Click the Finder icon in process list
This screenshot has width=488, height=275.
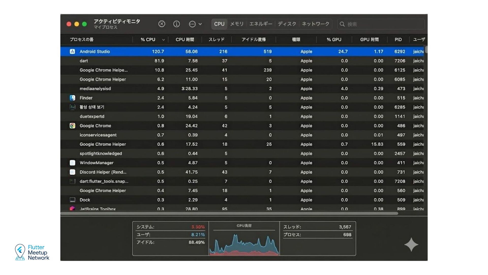tap(72, 98)
